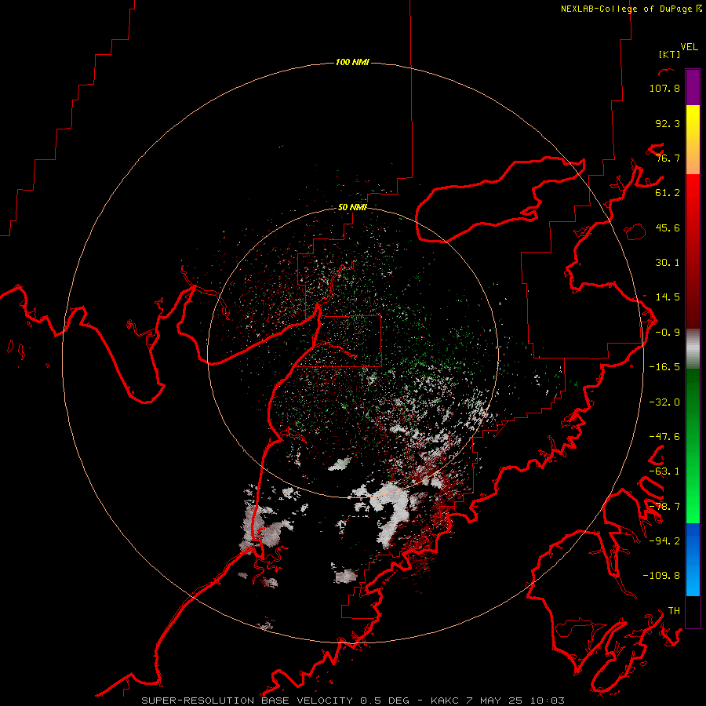Click the 50 NMI range ring label
This screenshot has width=706, height=706.
tap(352, 207)
